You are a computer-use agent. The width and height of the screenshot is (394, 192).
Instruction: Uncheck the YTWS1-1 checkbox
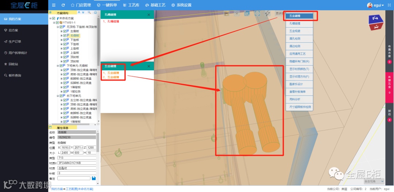coord(57,23)
